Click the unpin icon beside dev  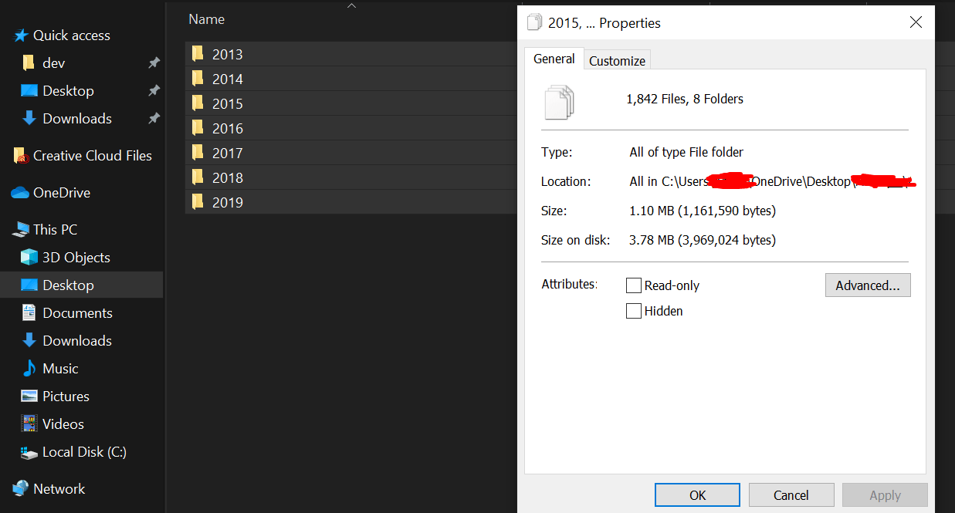point(154,63)
